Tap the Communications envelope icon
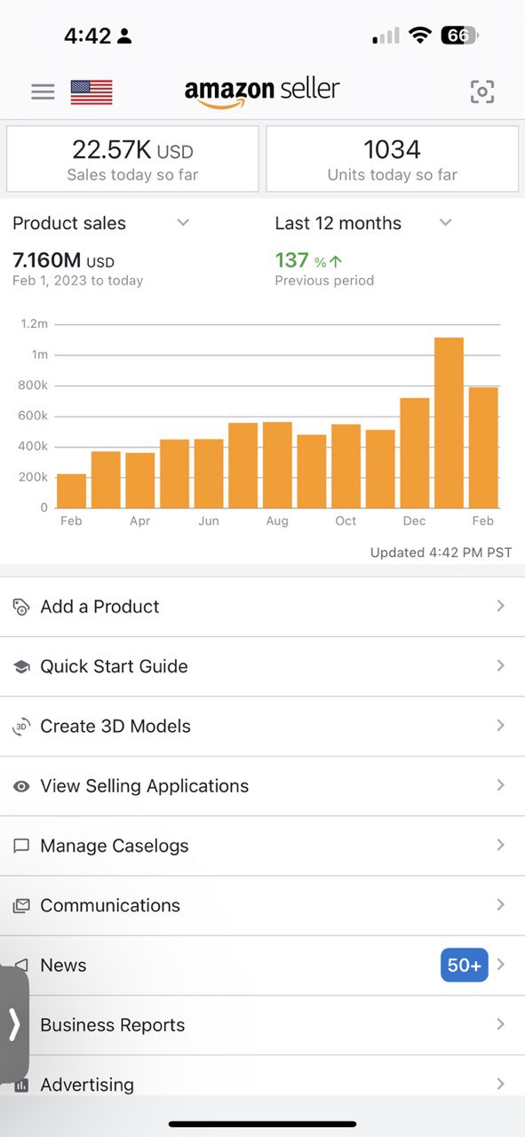Viewport: 525px width, 1137px height. point(21,905)
